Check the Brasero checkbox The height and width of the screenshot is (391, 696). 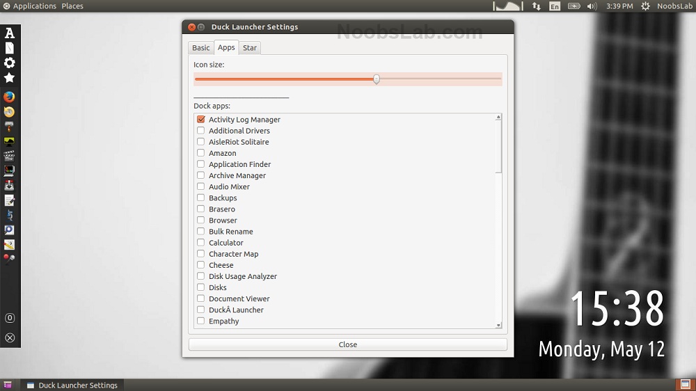[x=201, y=209]
